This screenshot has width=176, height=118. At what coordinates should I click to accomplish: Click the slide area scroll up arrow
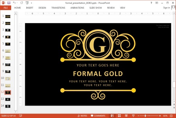pos(174,13)
